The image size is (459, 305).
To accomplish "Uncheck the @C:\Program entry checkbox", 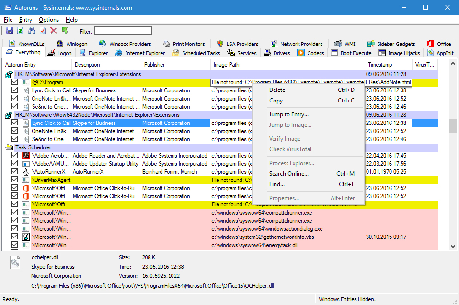I will point(14,82).
